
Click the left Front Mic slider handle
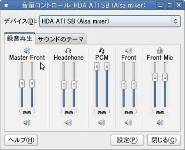click(x=155, y=77)
